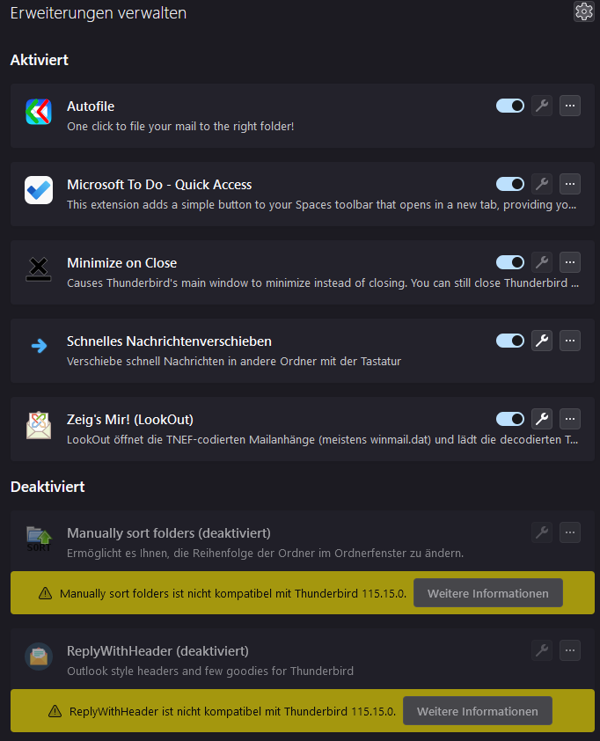Click the Minimize on Close icon

[x=39, y=269]
